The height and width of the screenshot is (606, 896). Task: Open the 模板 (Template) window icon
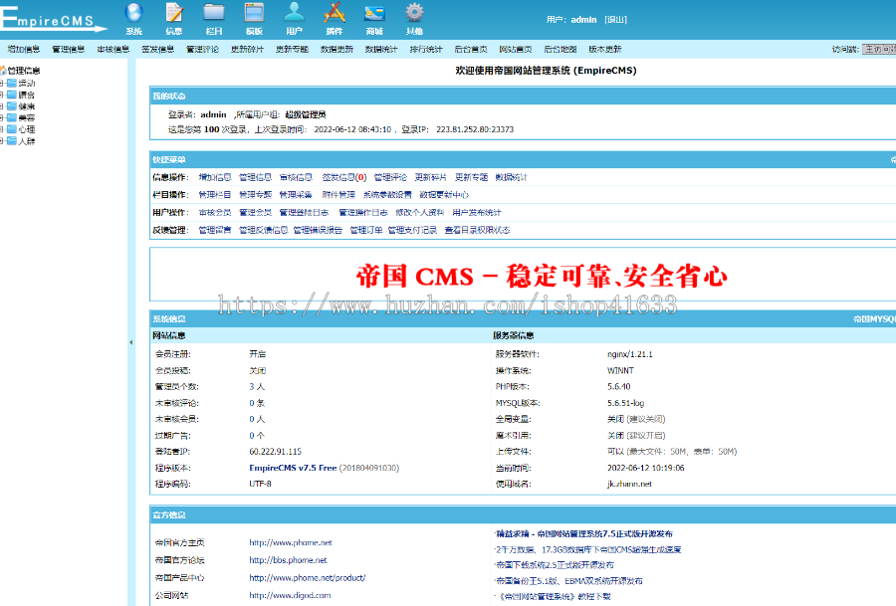(254, 13)
